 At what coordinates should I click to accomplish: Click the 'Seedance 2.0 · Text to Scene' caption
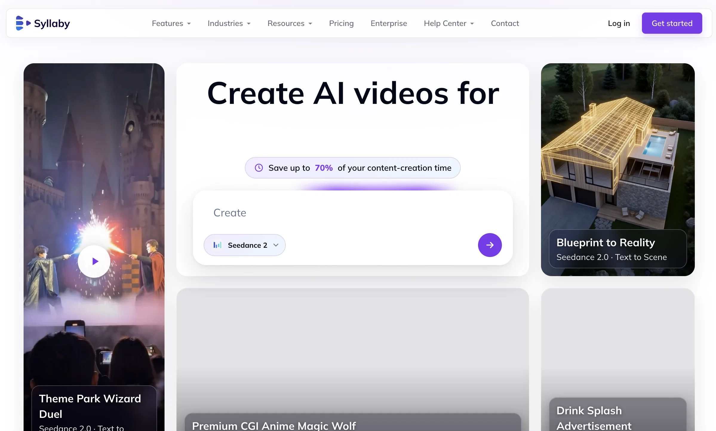[x=611, y=257]
